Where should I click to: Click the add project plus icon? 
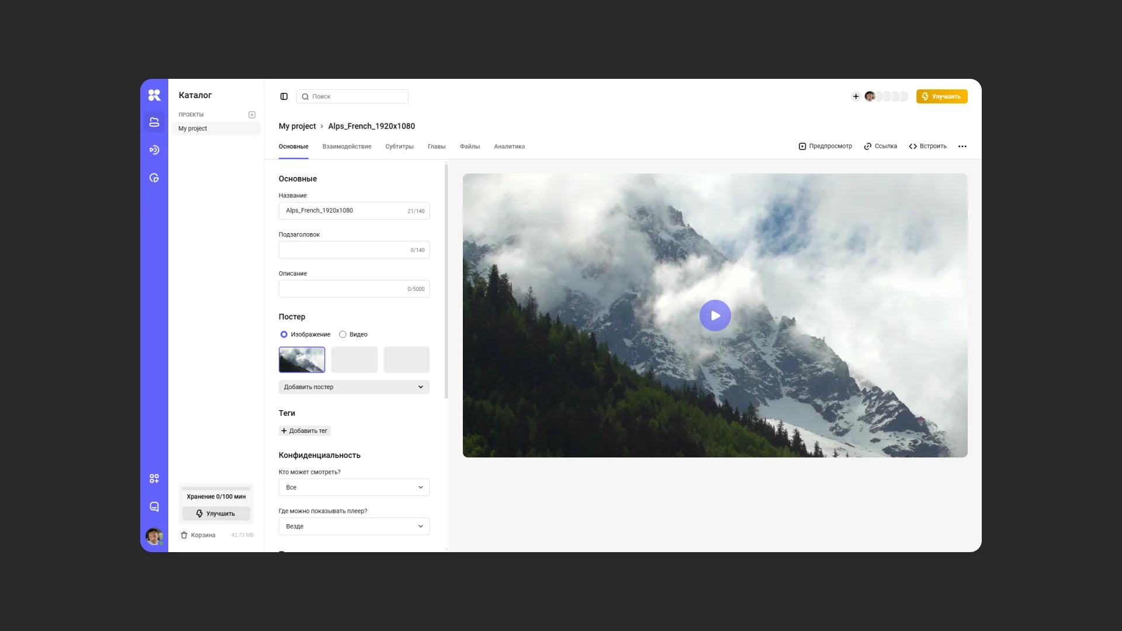(x=252, y=115)
